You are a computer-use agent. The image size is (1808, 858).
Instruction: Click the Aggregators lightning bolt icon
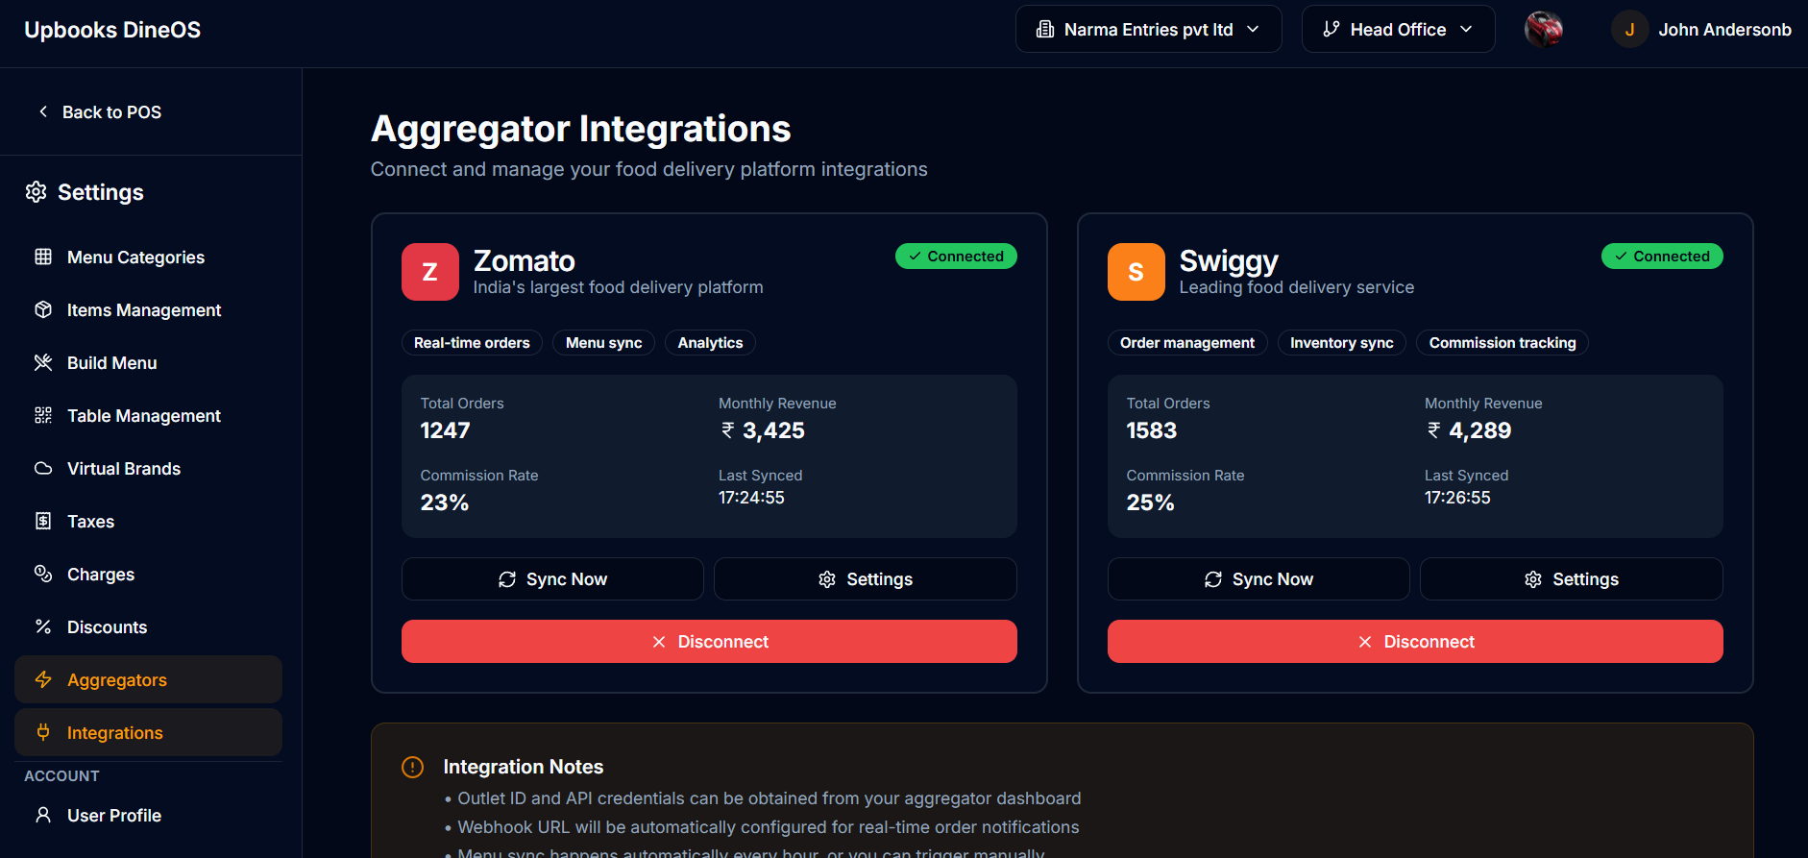[43, 679]
